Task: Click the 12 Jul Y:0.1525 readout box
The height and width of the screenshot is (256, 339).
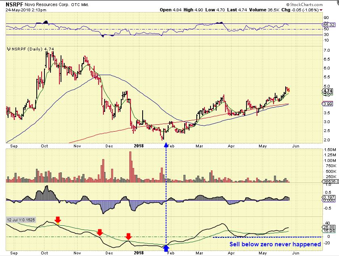Action: [21, 220]
